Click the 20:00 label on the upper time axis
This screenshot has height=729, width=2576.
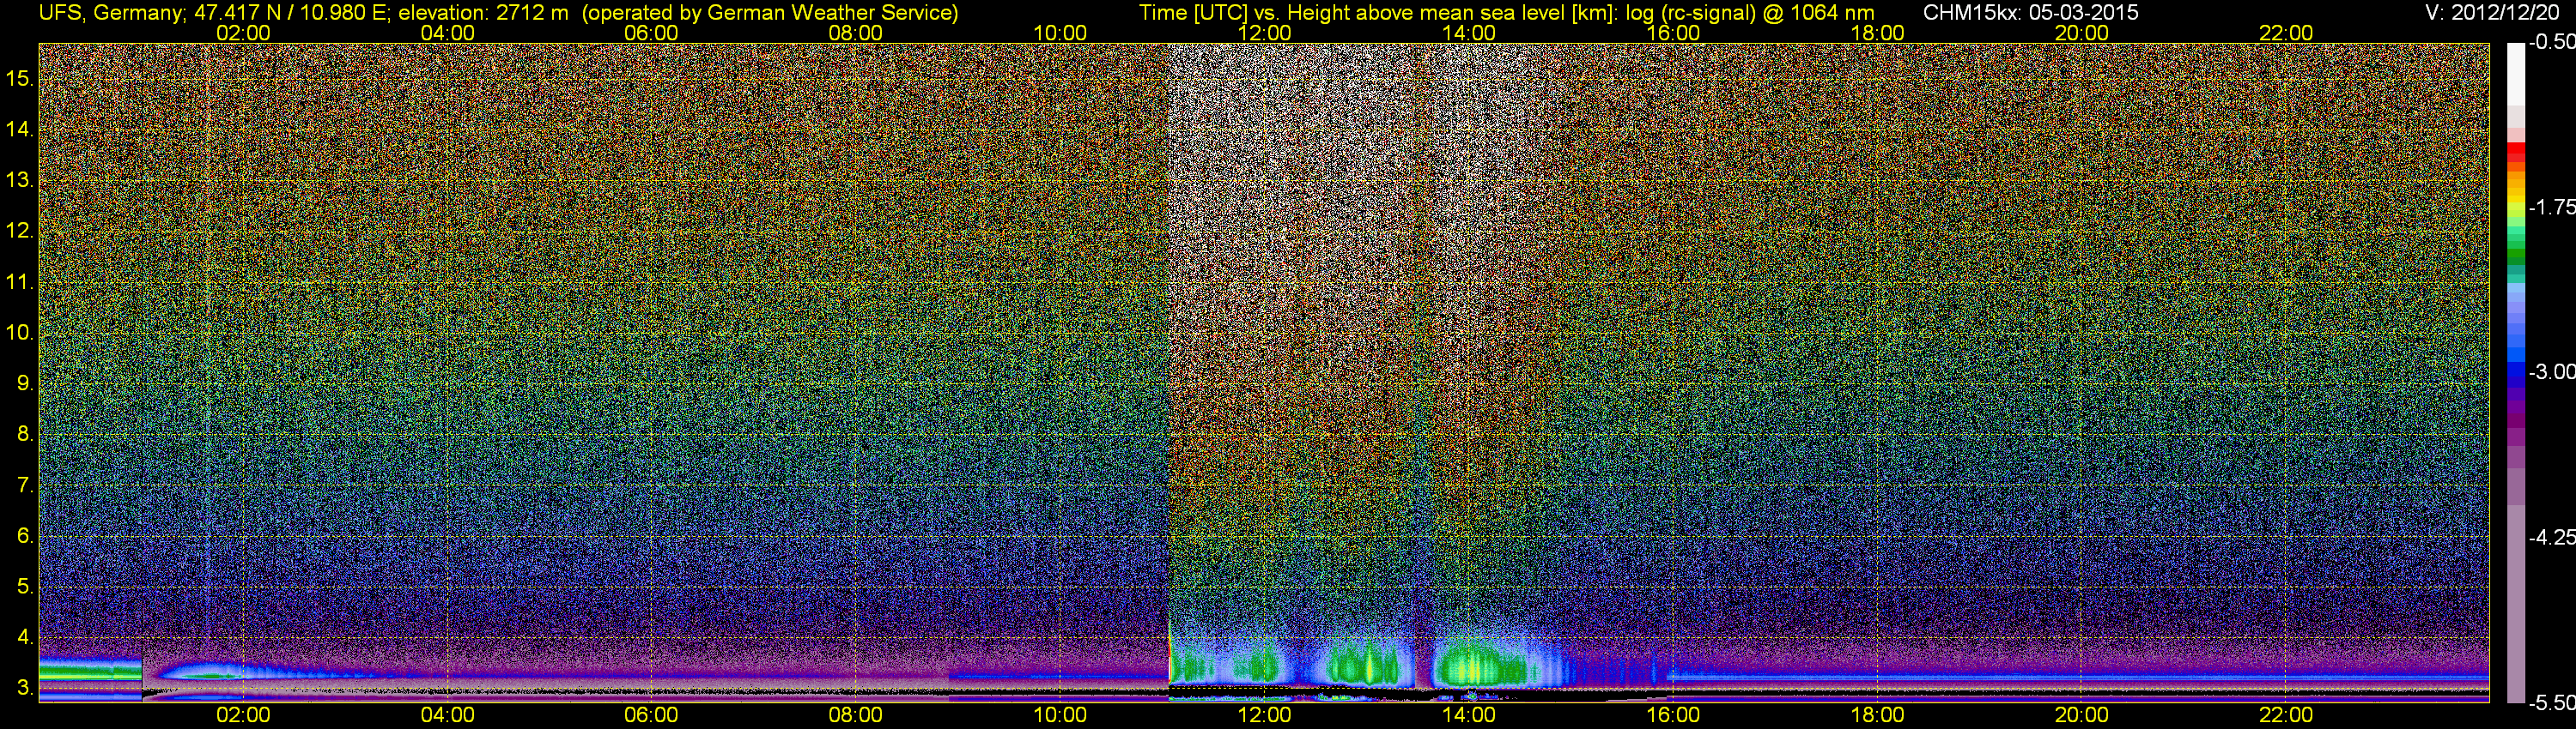[x=2082, y=33]
